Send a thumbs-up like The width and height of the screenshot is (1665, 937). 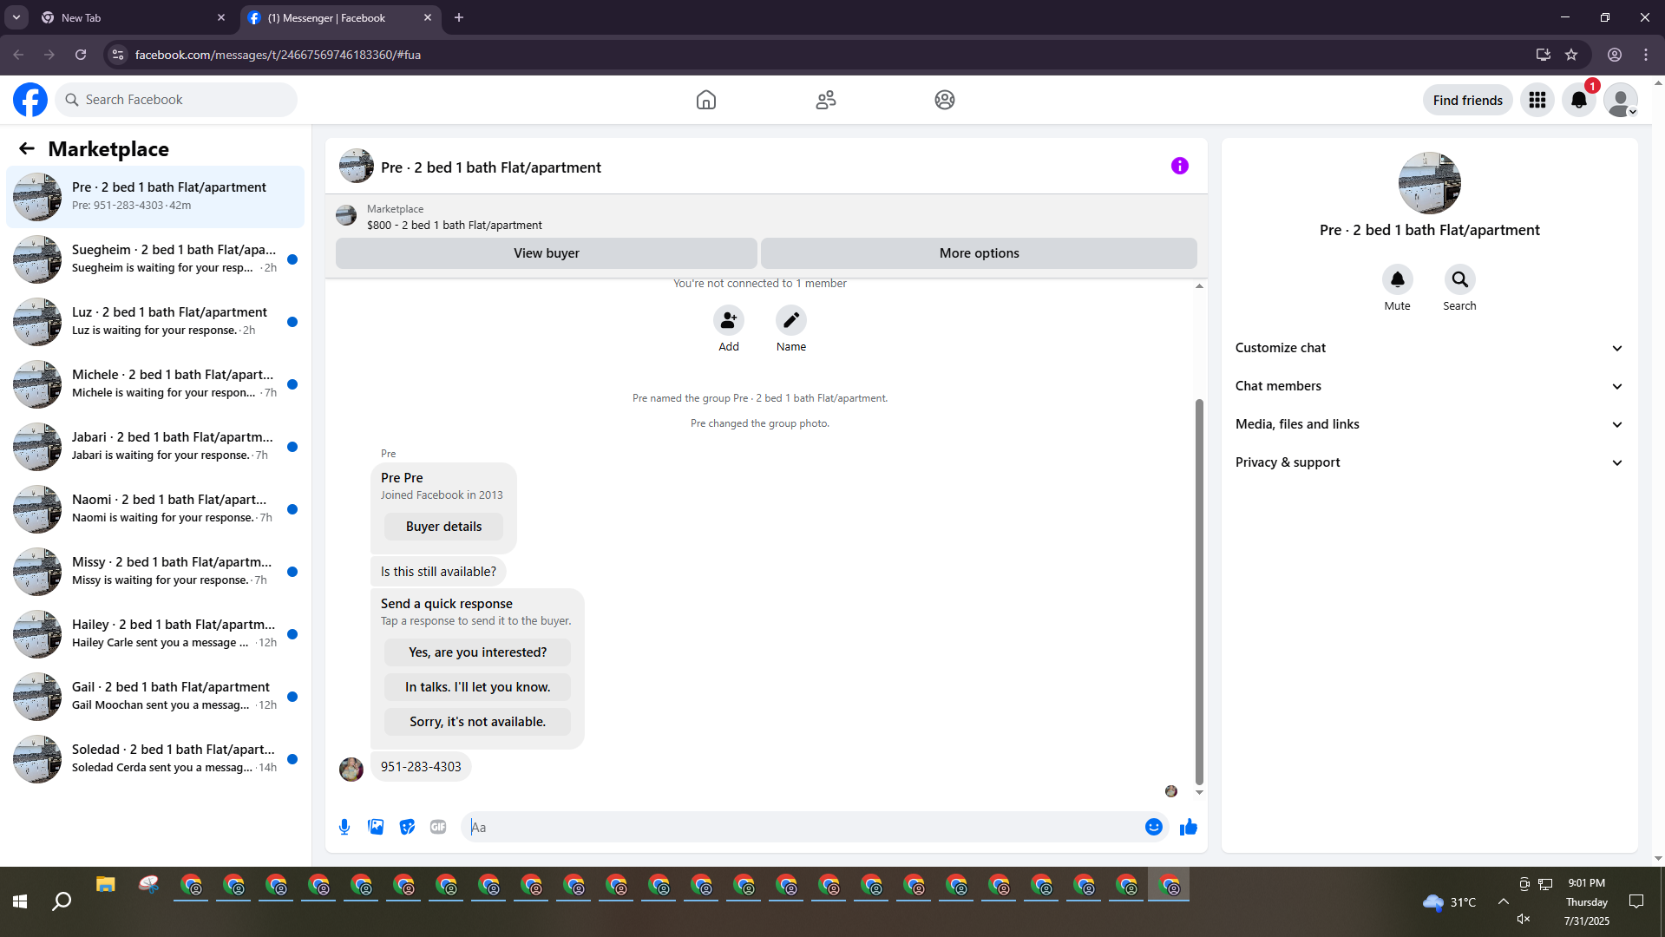tap(1189, 827)
